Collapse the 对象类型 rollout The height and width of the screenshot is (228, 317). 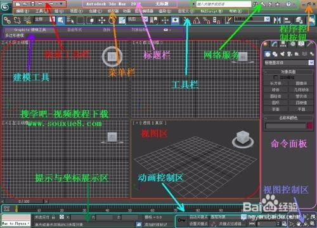click(x=288, y=72)
